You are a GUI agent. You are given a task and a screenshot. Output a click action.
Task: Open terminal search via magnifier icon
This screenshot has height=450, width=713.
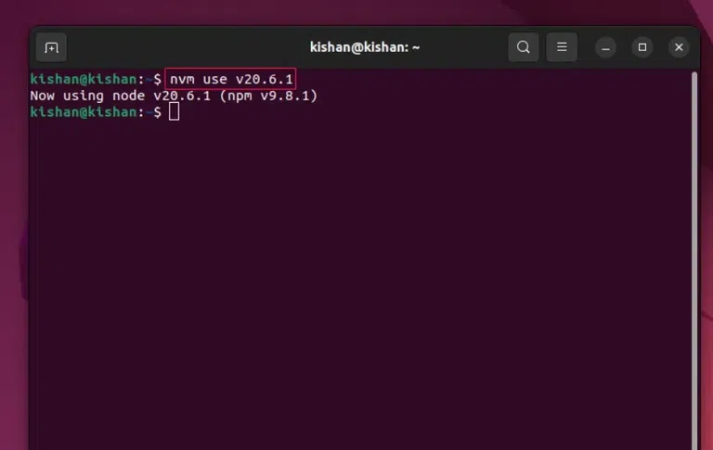point(524,46)
